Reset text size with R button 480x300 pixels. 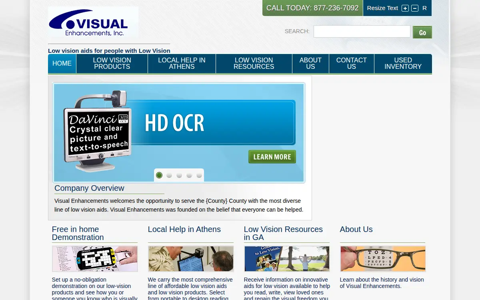coord(424,8)
